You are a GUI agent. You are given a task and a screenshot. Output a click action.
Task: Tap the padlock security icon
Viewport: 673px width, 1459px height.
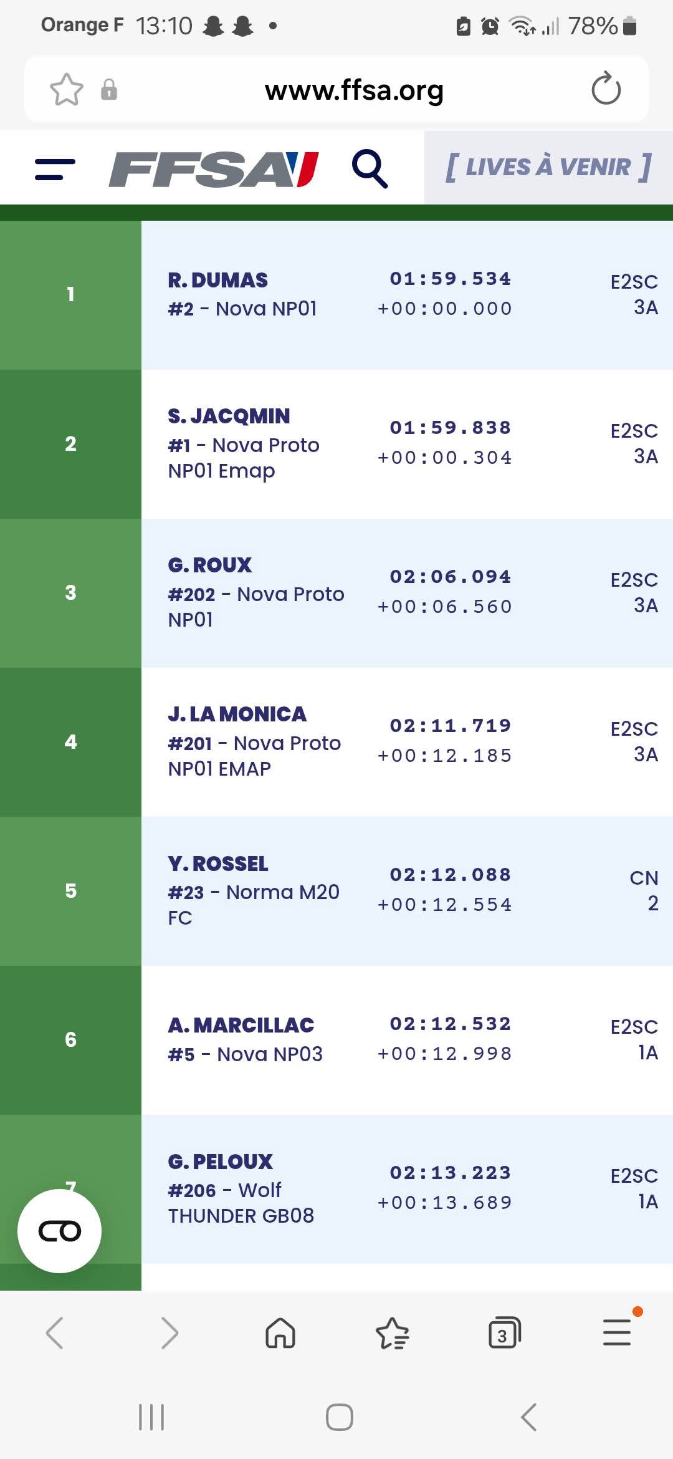109,90
